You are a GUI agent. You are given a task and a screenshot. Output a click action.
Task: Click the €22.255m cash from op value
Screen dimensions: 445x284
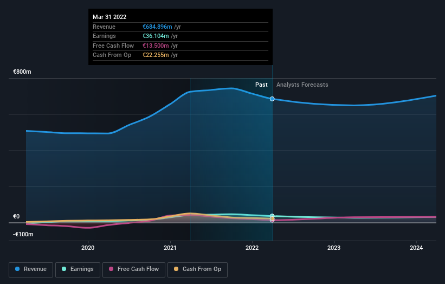[x=156, y=55]
